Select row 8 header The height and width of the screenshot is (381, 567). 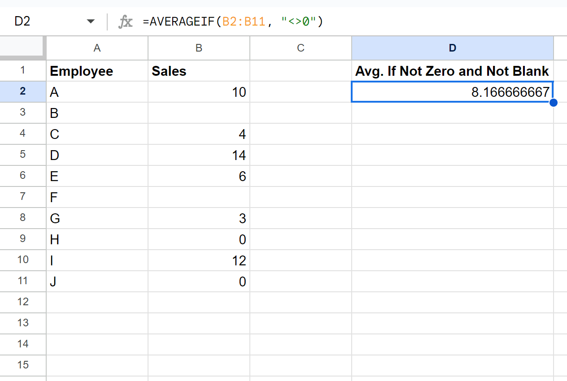point(23,218)
